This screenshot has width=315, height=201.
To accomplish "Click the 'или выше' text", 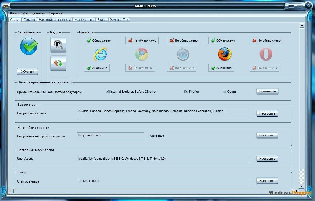I will [157, 135].
